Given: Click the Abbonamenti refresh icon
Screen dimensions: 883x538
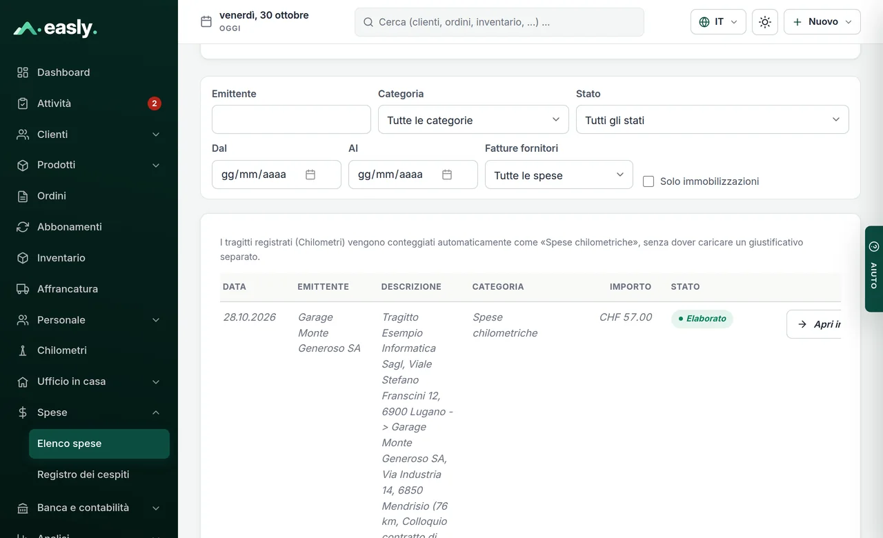Looking at the screenshot, I should point(23,227).
